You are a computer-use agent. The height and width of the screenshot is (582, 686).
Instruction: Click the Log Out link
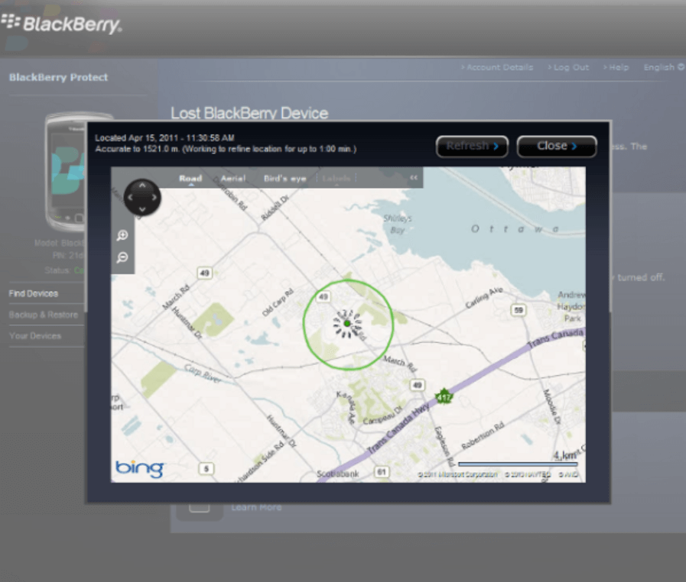pos(569,67)
